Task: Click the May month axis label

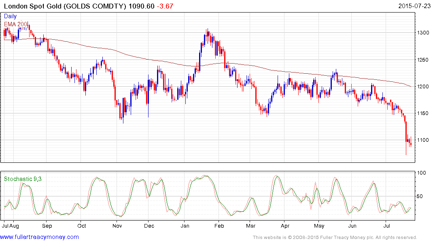Action: (x=319, y=226)
